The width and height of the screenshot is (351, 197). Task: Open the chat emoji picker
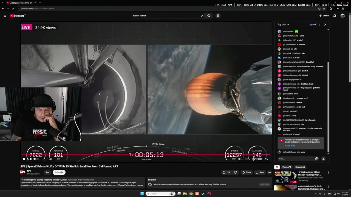tap(317, 159)
